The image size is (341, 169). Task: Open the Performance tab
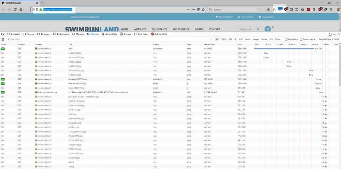coord(61,34)
